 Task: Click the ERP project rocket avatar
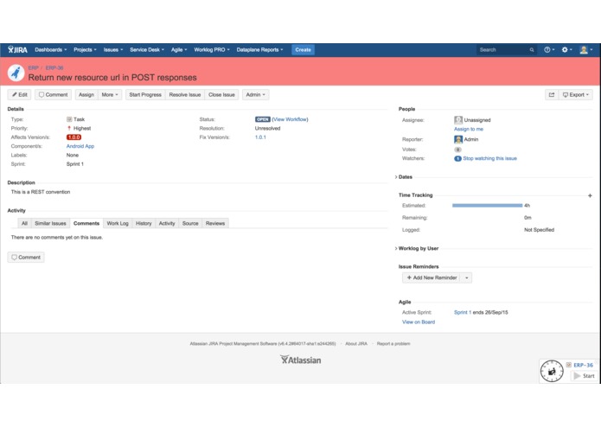(x=16, y=73)
